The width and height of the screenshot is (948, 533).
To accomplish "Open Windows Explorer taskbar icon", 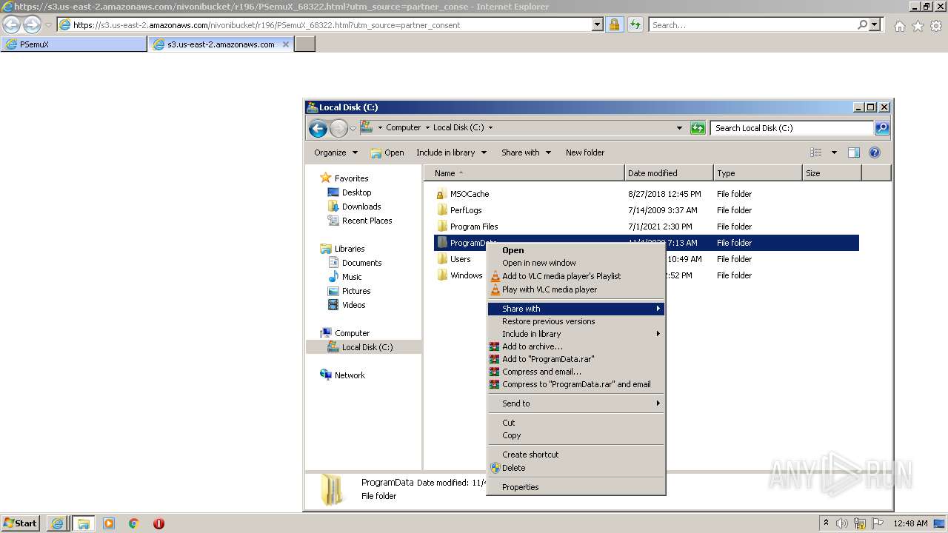I will point(83,523).
